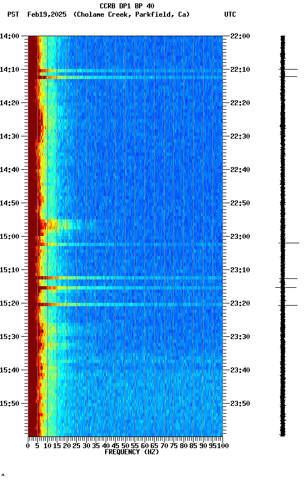Click the "15:00" PST time label

(9, 237)
